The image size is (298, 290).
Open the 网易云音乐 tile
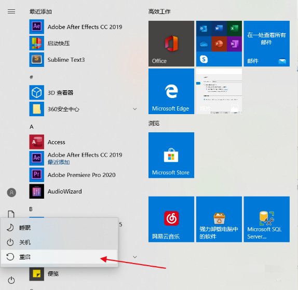(x=171, y=219)
